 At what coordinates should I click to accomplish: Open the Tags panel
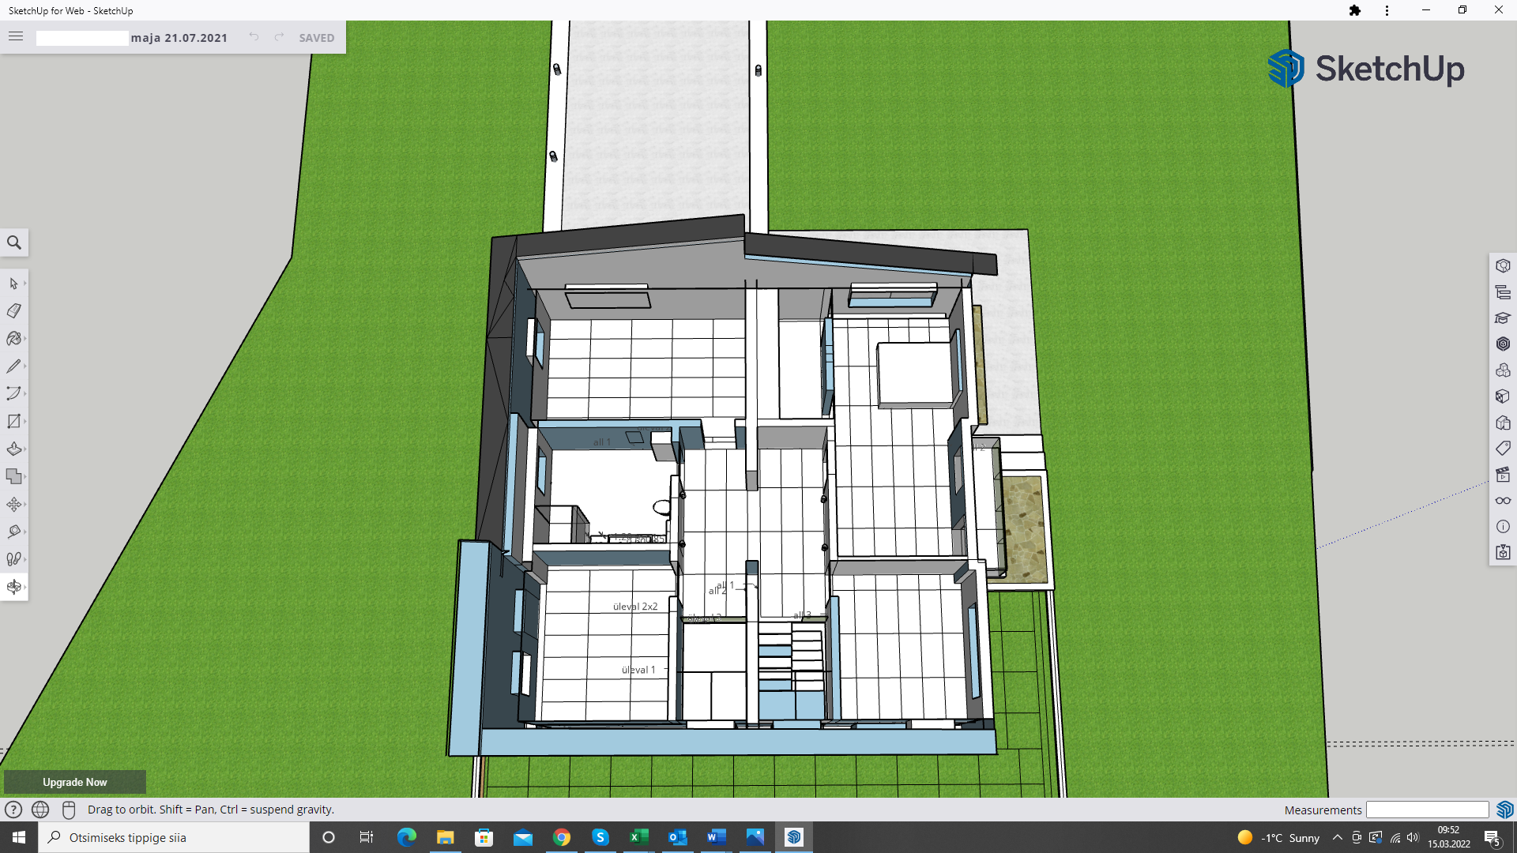coord(1503,449)
